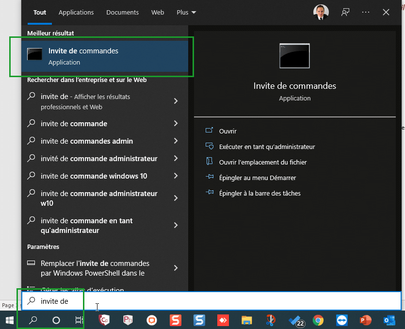Image resolution: width=405 pixels, height=329 pixels.
Task: Click the large Command Prompt preview icon
Action: [x=294, y=56]
